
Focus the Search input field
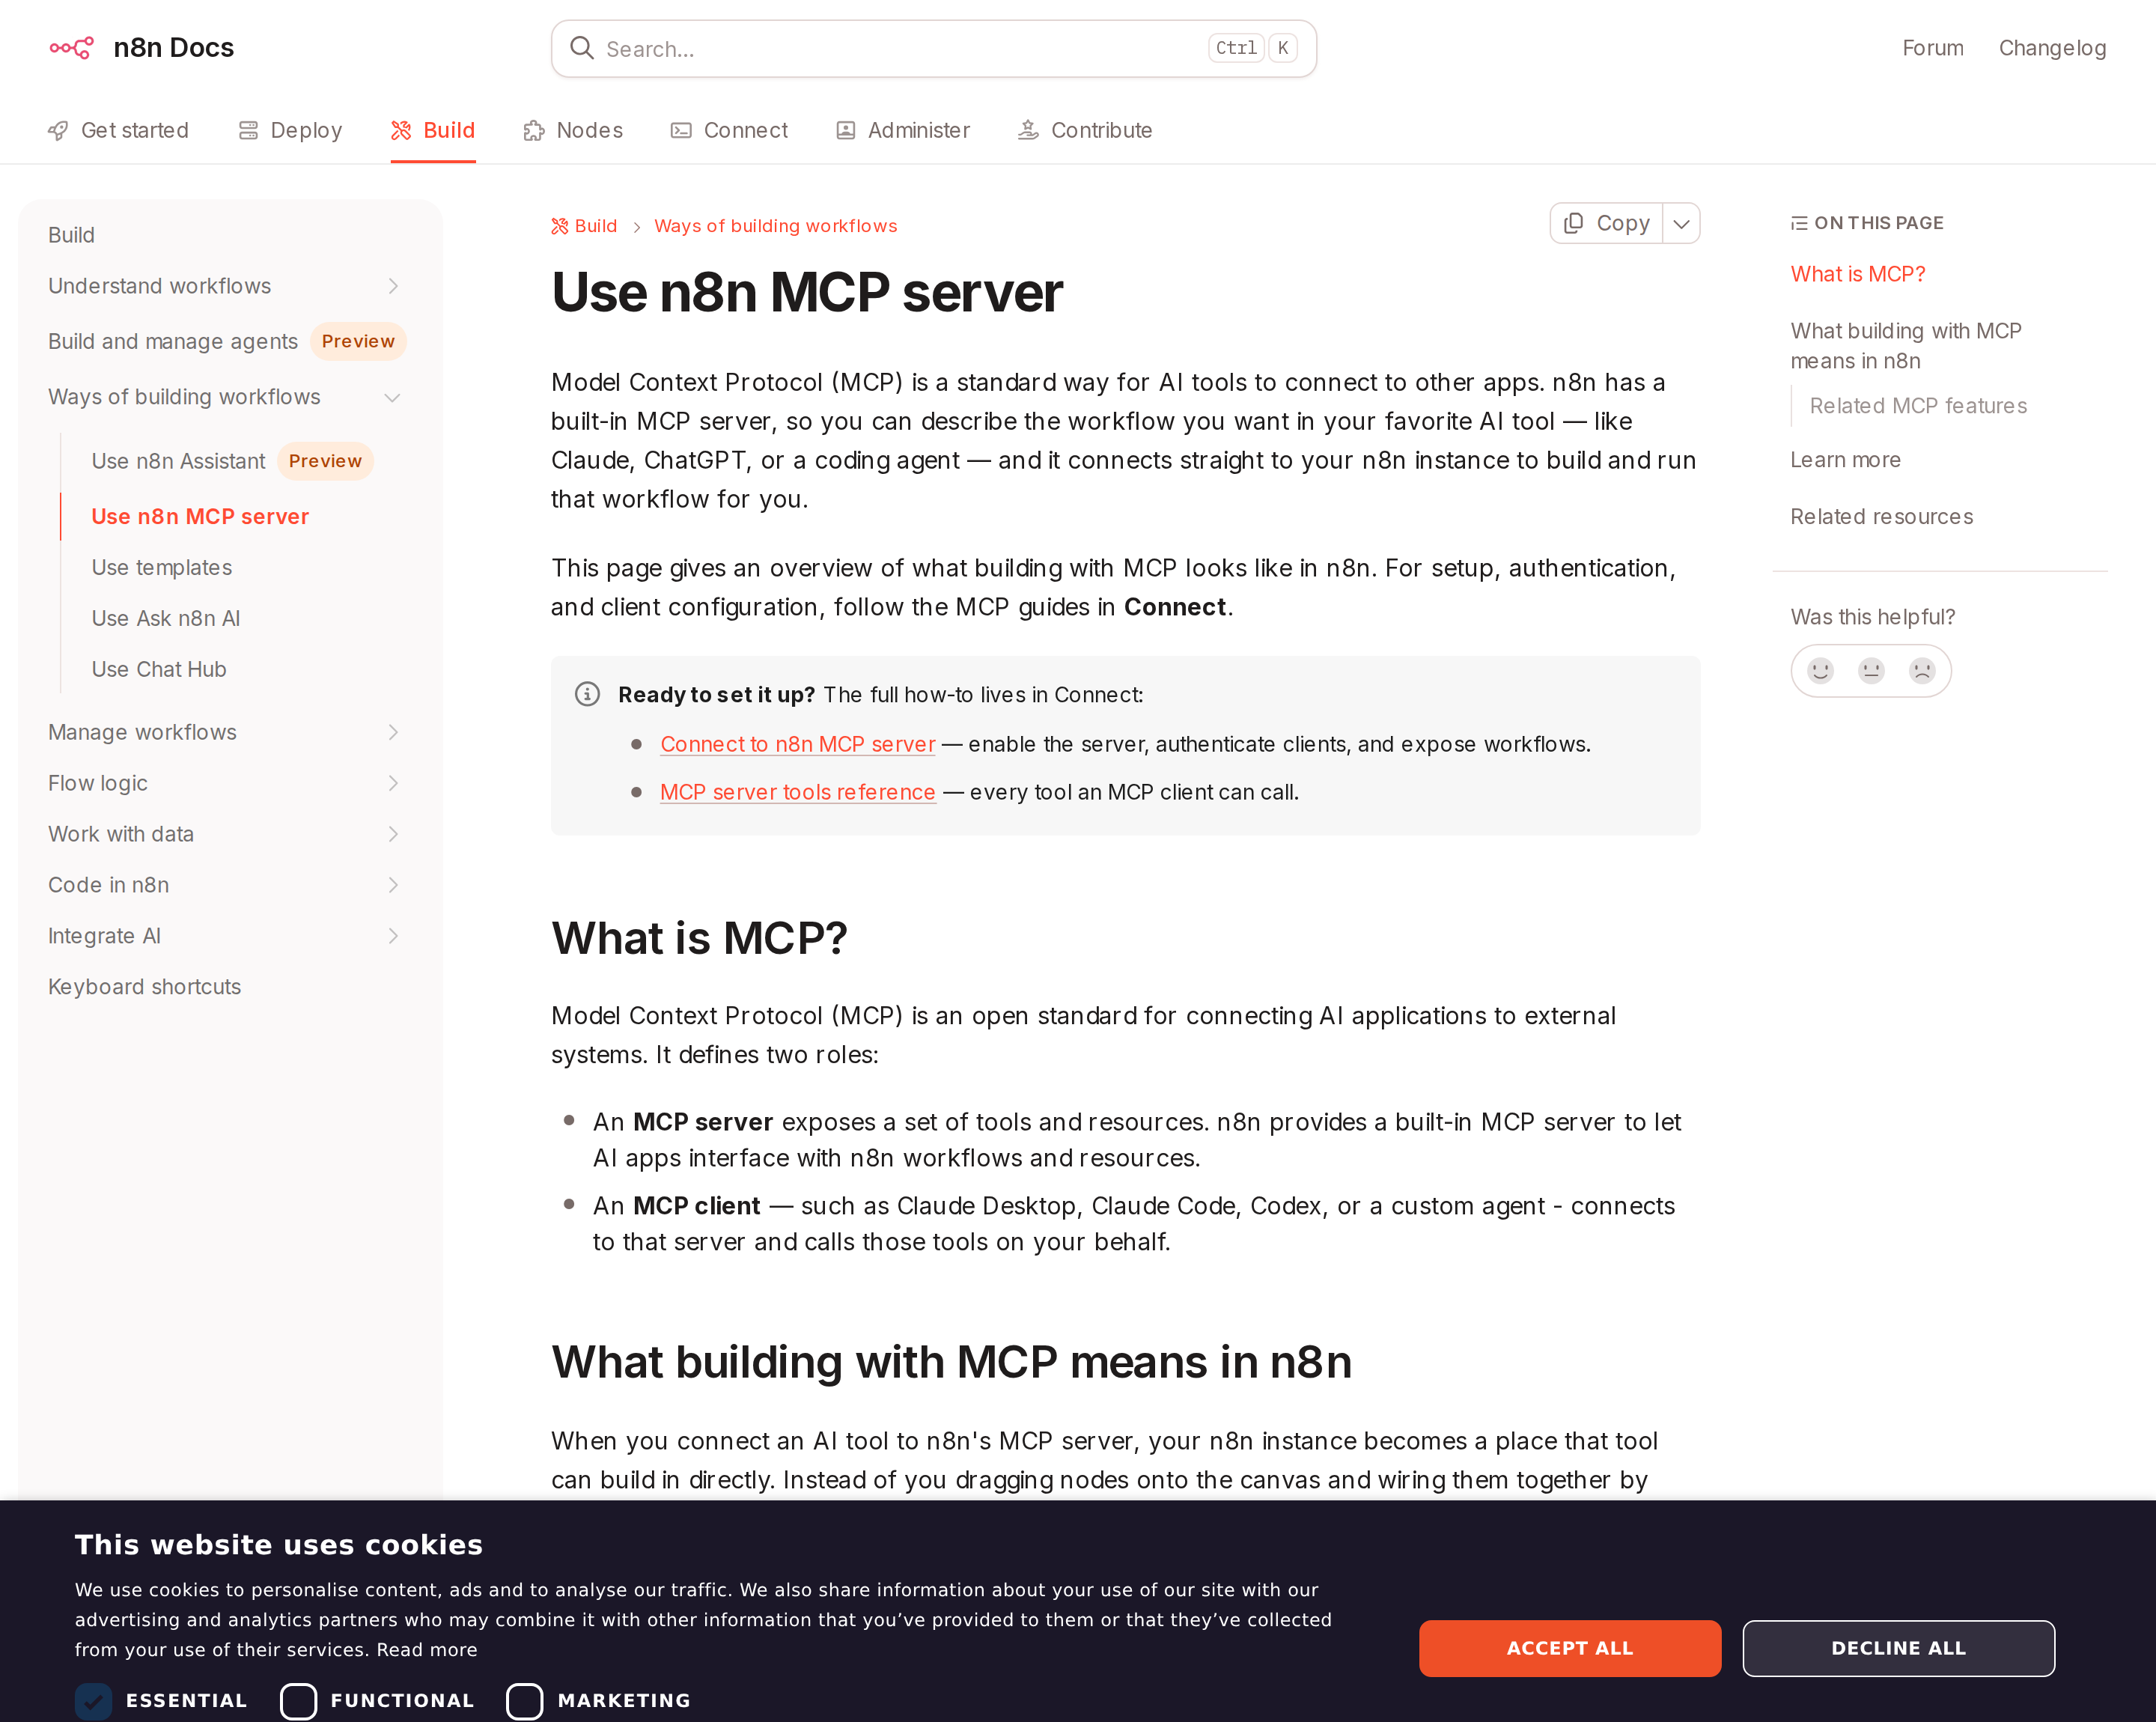point(933,48)
